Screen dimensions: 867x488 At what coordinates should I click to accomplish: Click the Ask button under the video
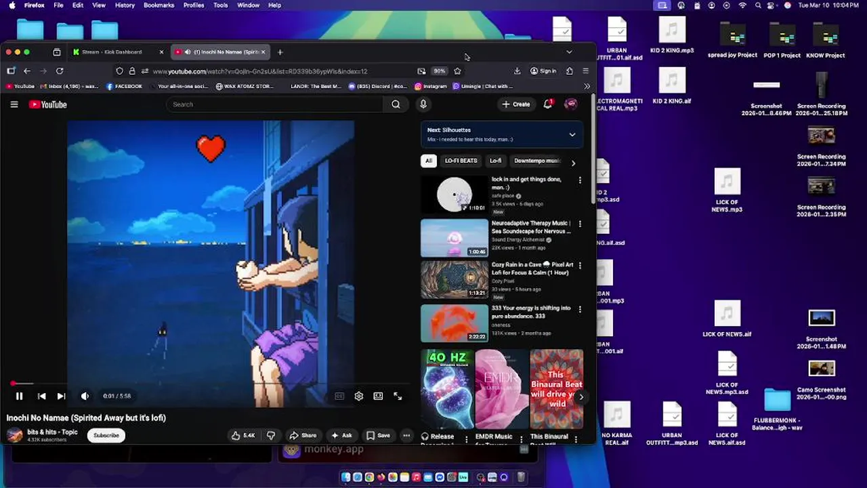[x=342, y=435]
